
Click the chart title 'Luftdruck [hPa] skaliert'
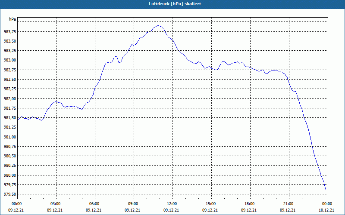click(x=175, y=4)
